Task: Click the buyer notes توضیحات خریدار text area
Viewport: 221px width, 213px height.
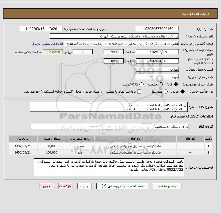Action: click(109, 167)
